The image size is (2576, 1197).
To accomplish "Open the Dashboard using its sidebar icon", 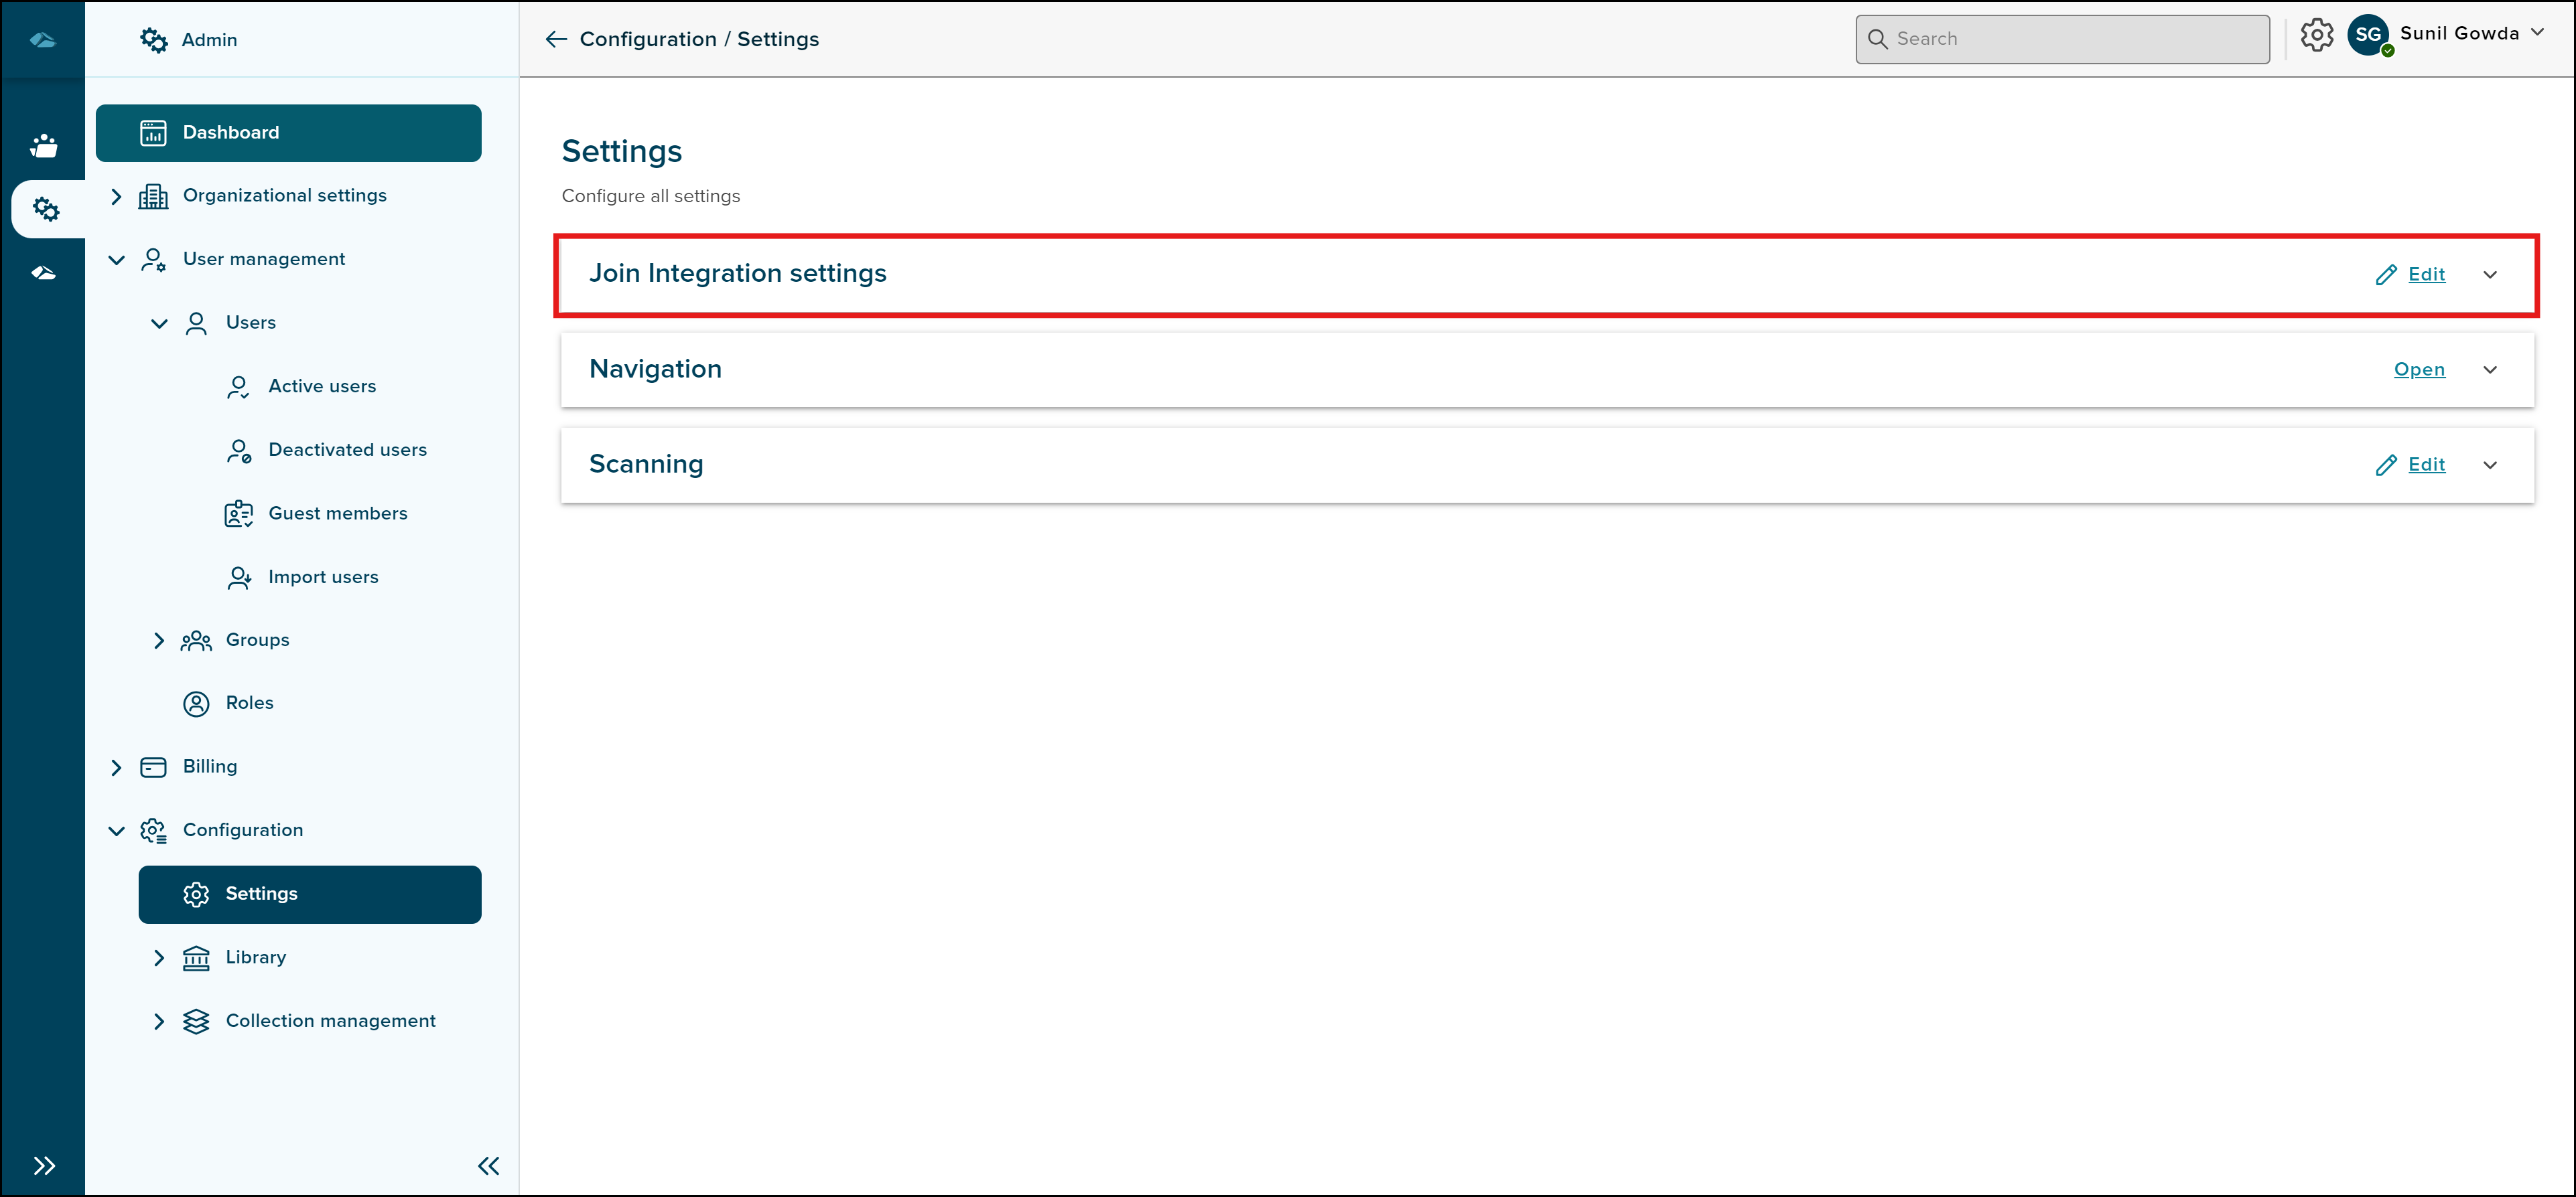I will [x=153, y=132].
